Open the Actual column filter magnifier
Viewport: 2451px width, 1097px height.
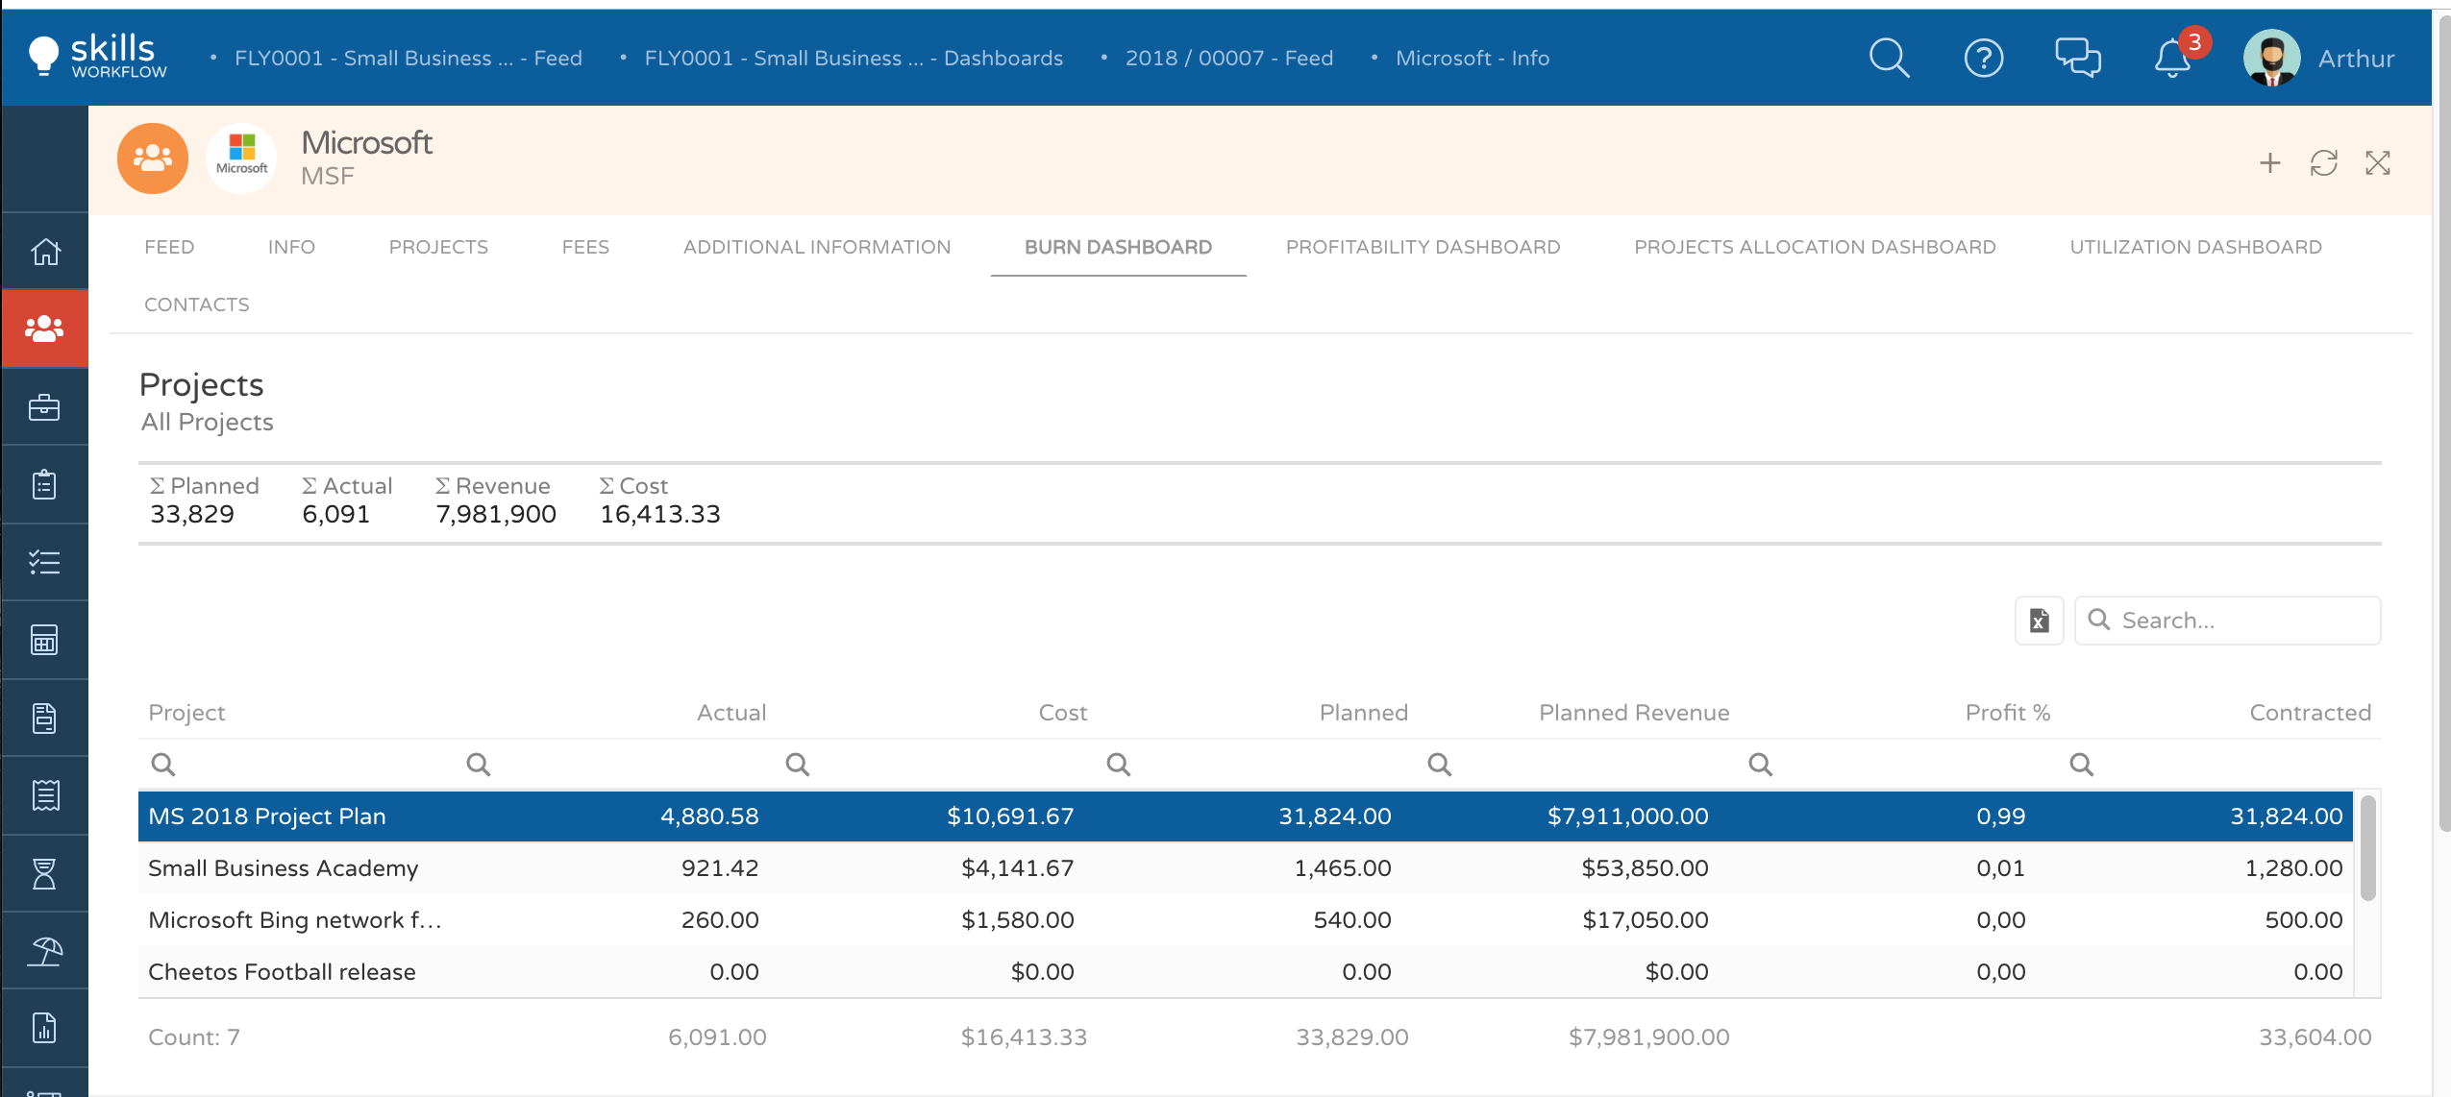pyautogui.click(x=478, y=765)
